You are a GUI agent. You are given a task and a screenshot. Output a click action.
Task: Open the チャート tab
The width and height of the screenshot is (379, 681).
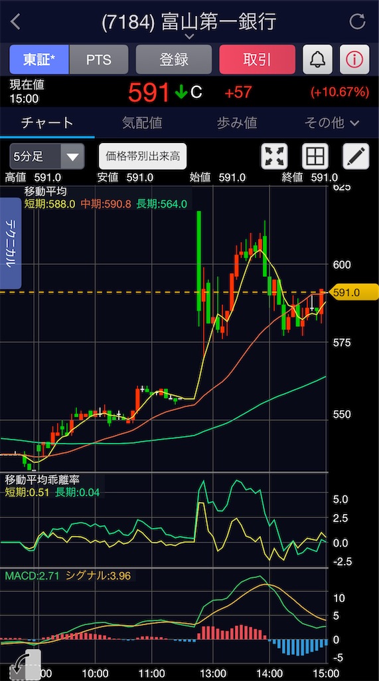coord(47,123)
